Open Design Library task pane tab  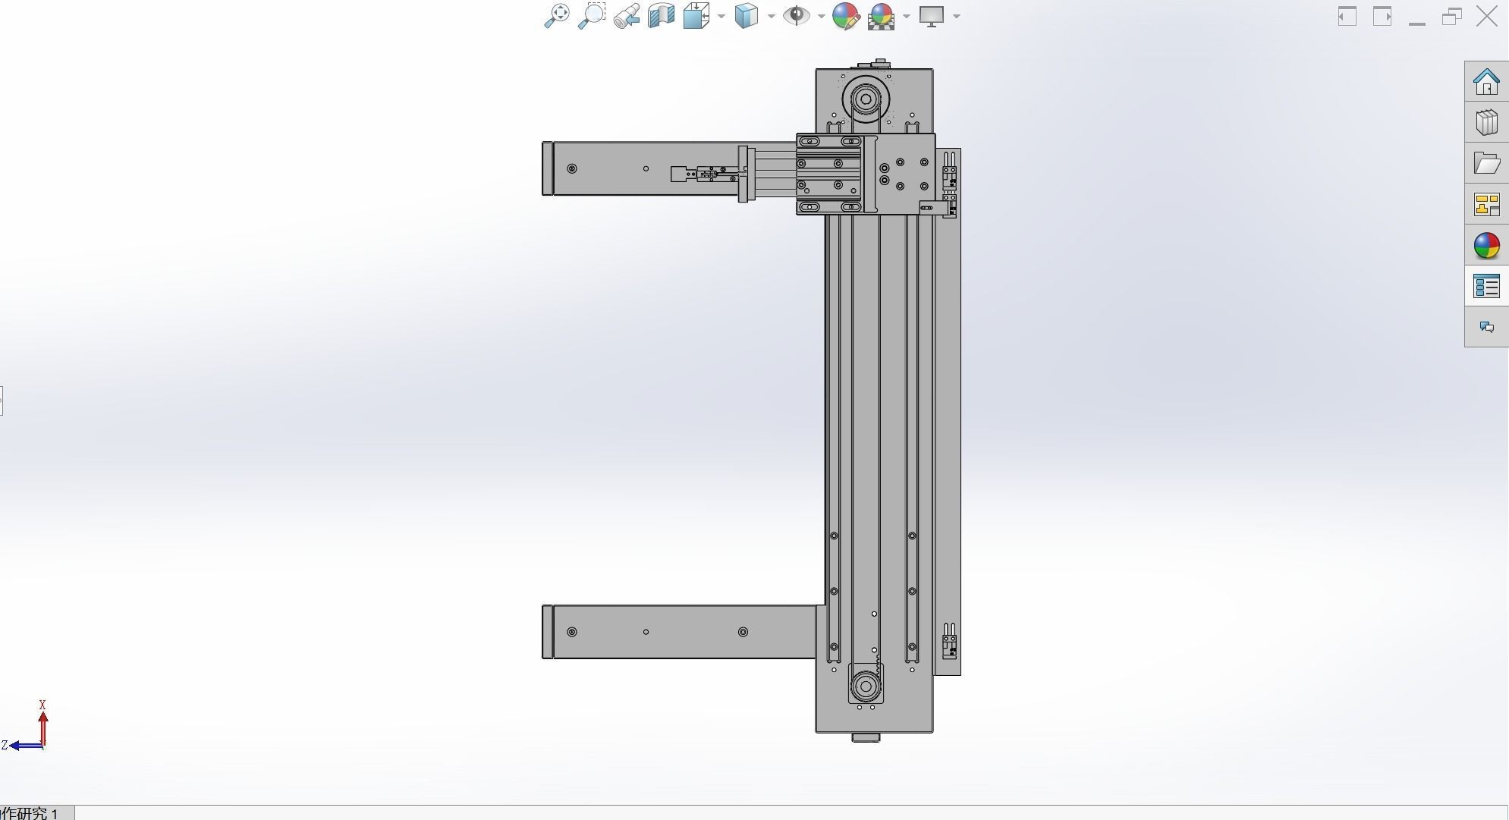tap(1485, 123)
